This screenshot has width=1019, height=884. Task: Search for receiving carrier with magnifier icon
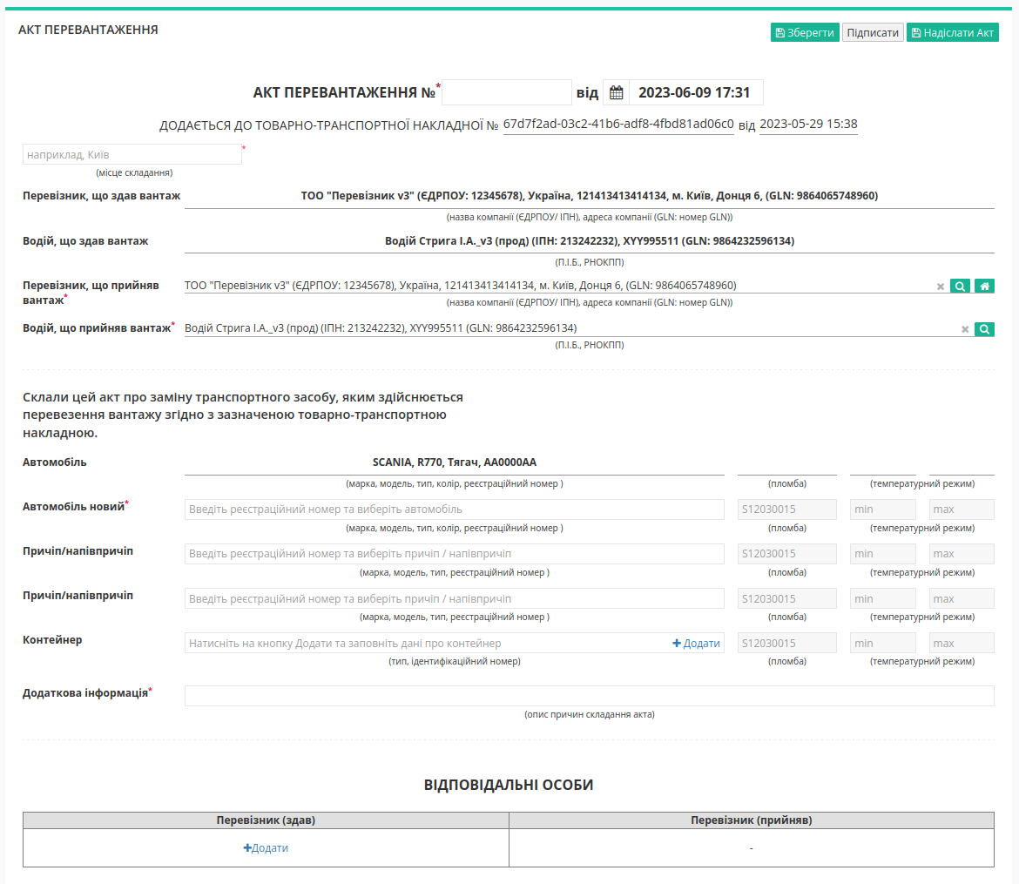tap(960, 286)
